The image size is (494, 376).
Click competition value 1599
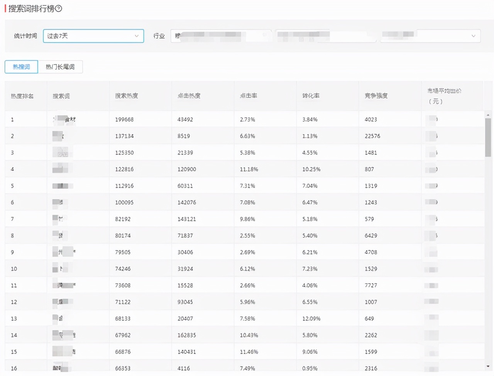point(371,352)
